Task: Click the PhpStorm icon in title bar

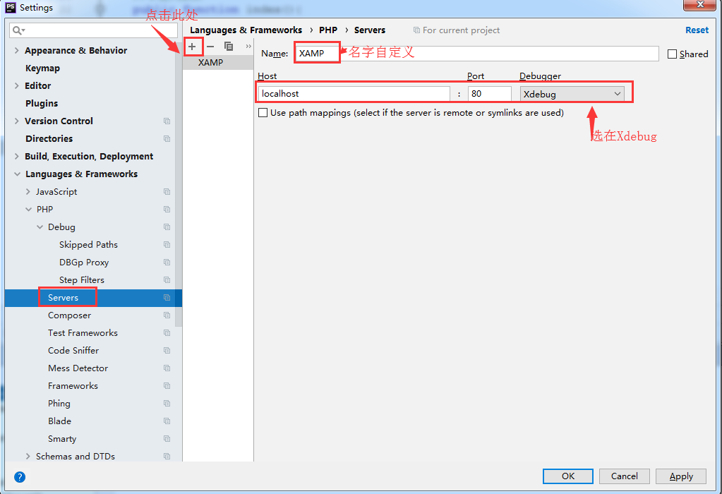Action: [10, 7]
